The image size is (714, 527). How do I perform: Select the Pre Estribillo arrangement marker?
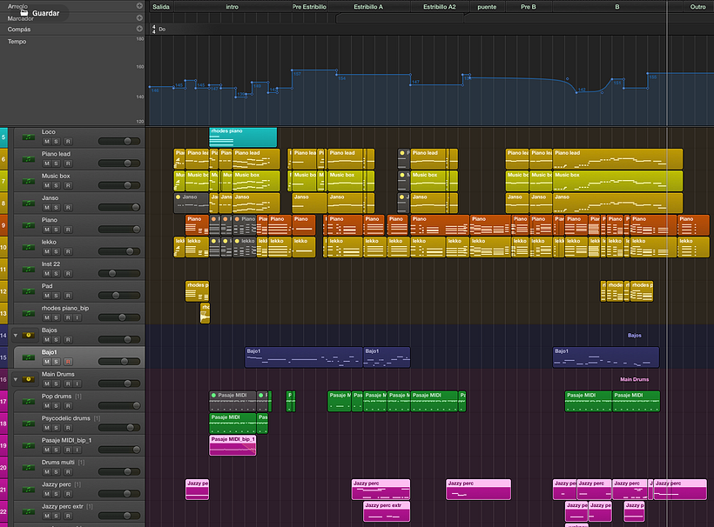point(309,7)
